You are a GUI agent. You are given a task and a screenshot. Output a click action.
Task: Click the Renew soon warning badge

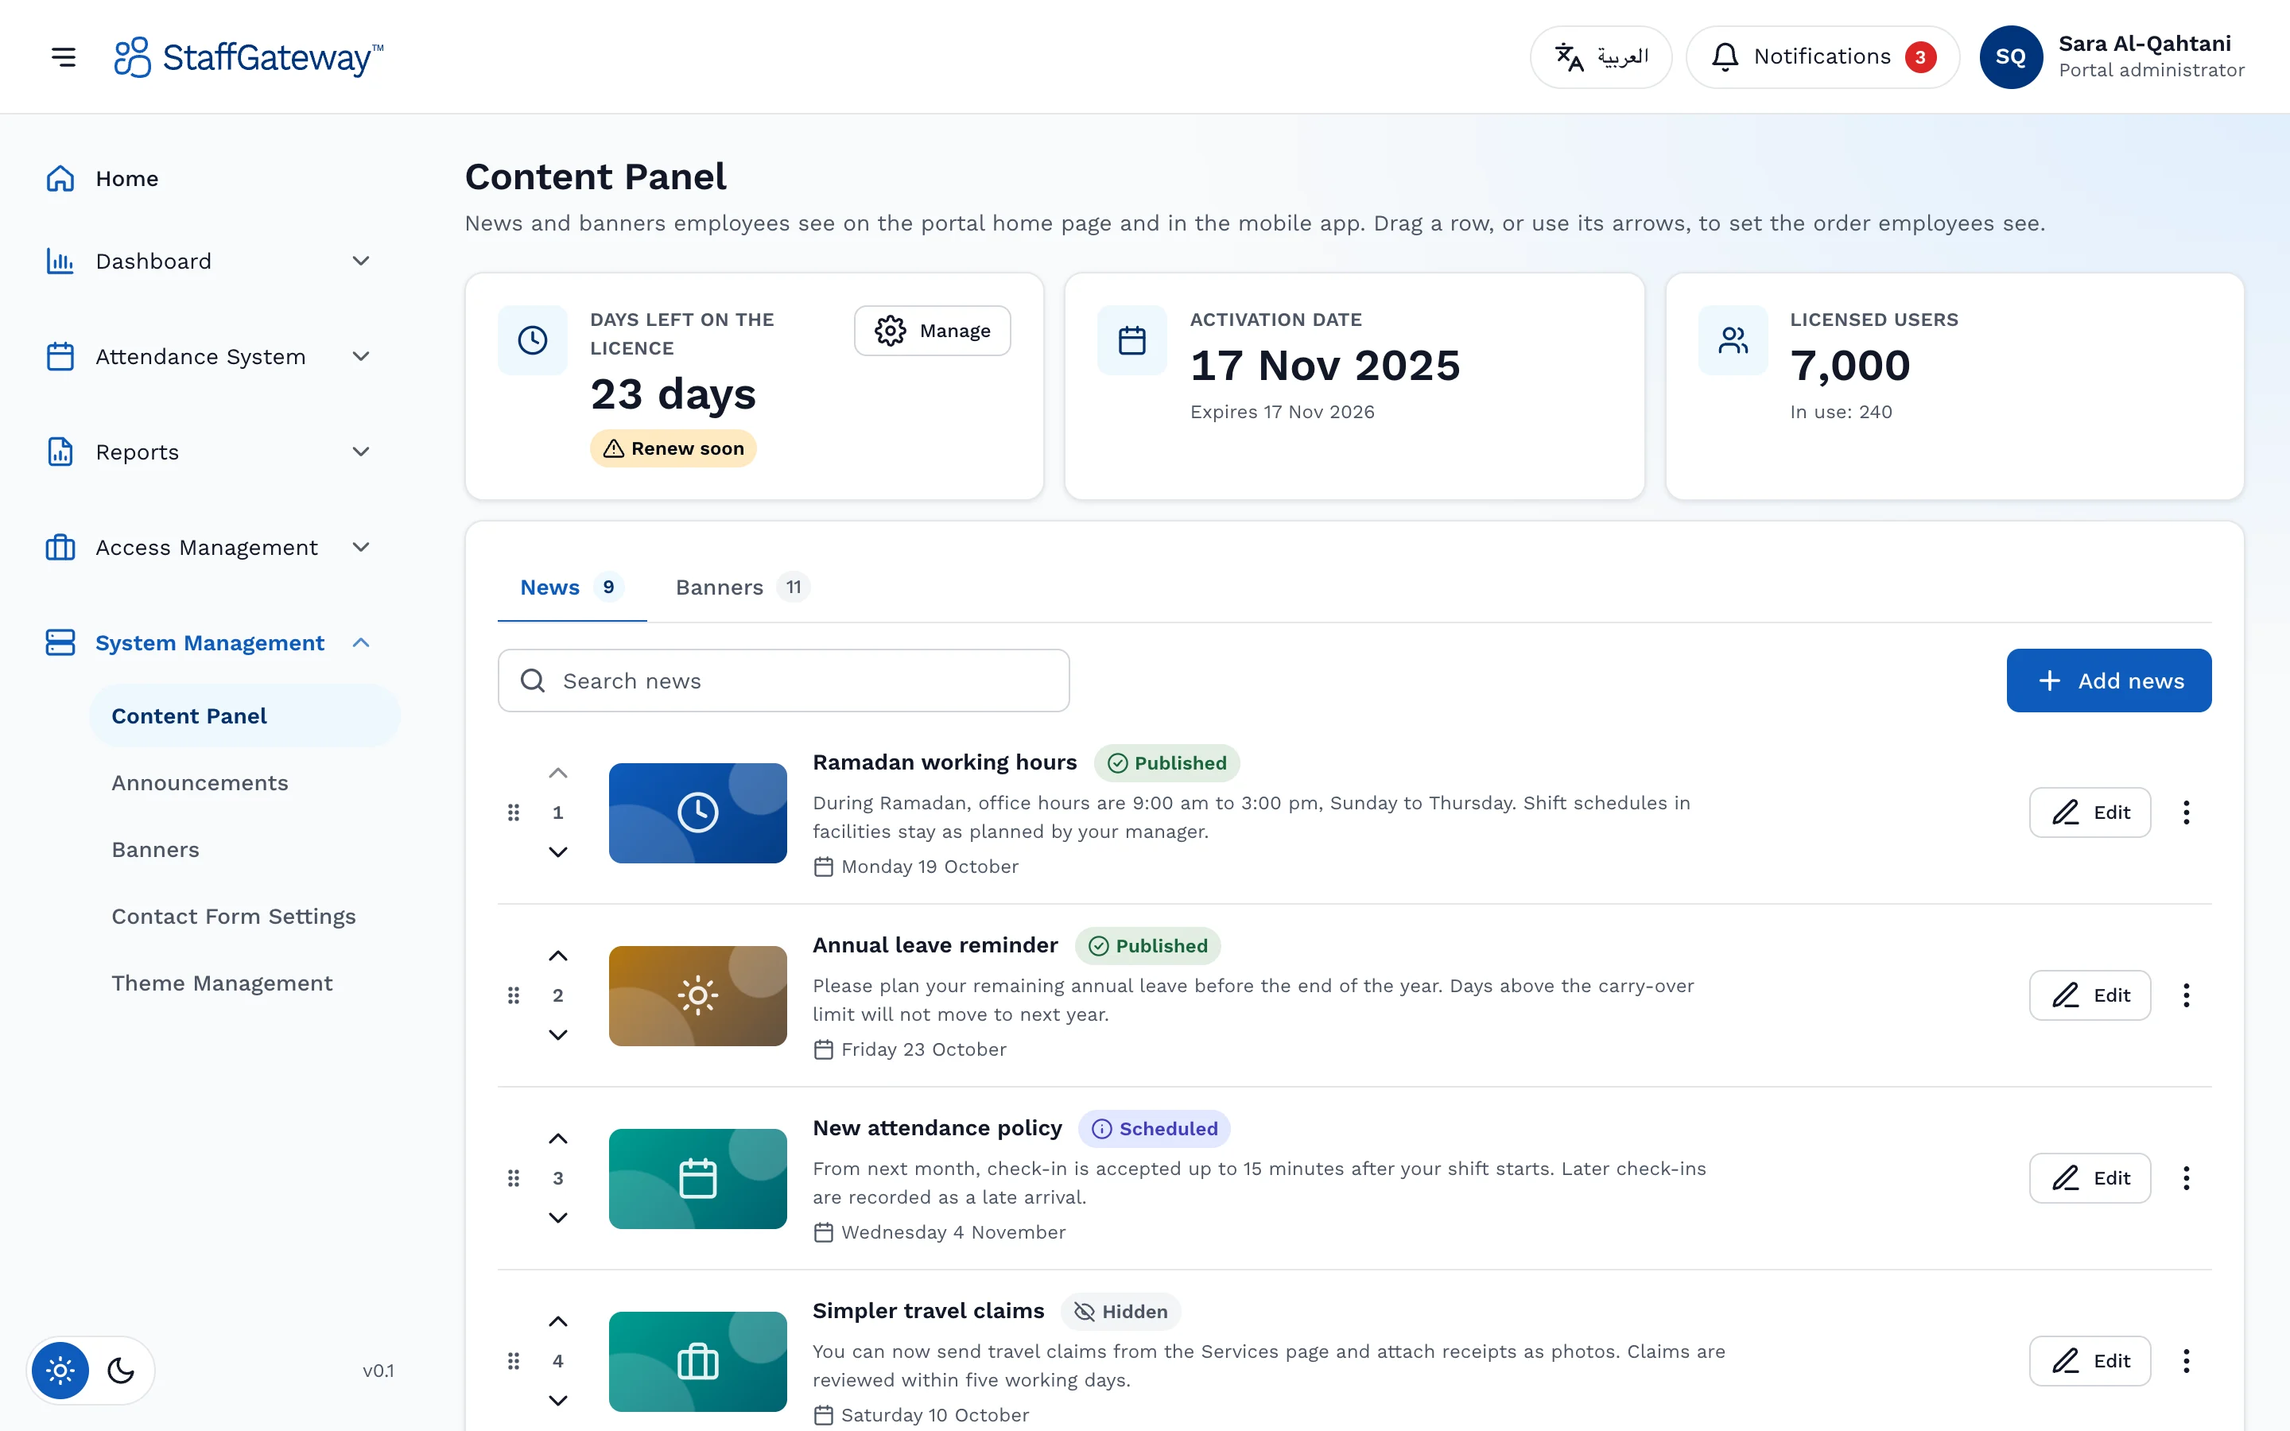[x=673, y=448]
